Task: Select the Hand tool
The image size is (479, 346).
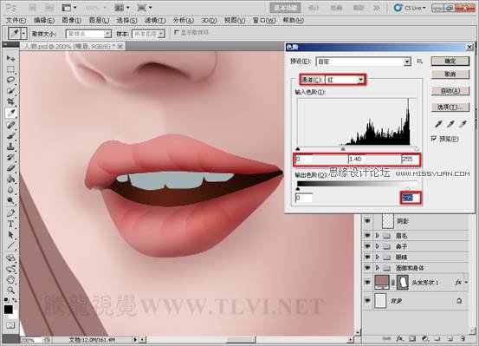Action: click(x=10, y=279)
